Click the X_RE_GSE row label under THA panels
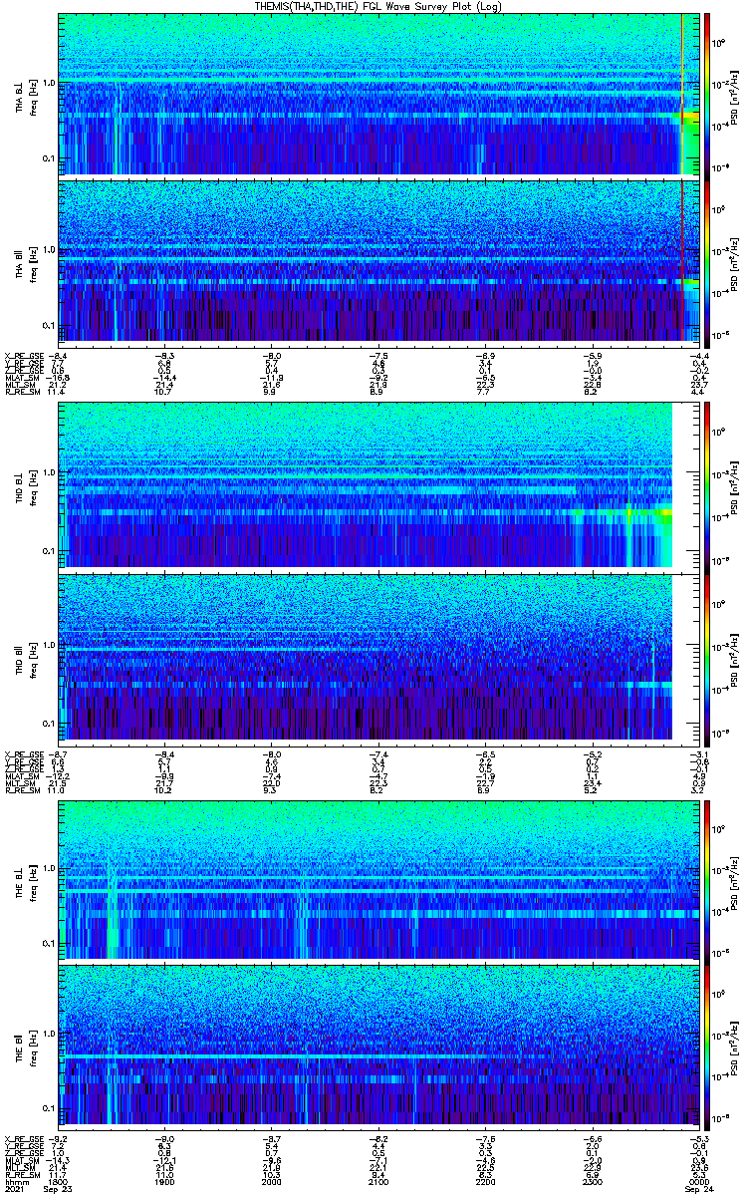Screen dimensions: 747x1196 click(x=22, y=356)
